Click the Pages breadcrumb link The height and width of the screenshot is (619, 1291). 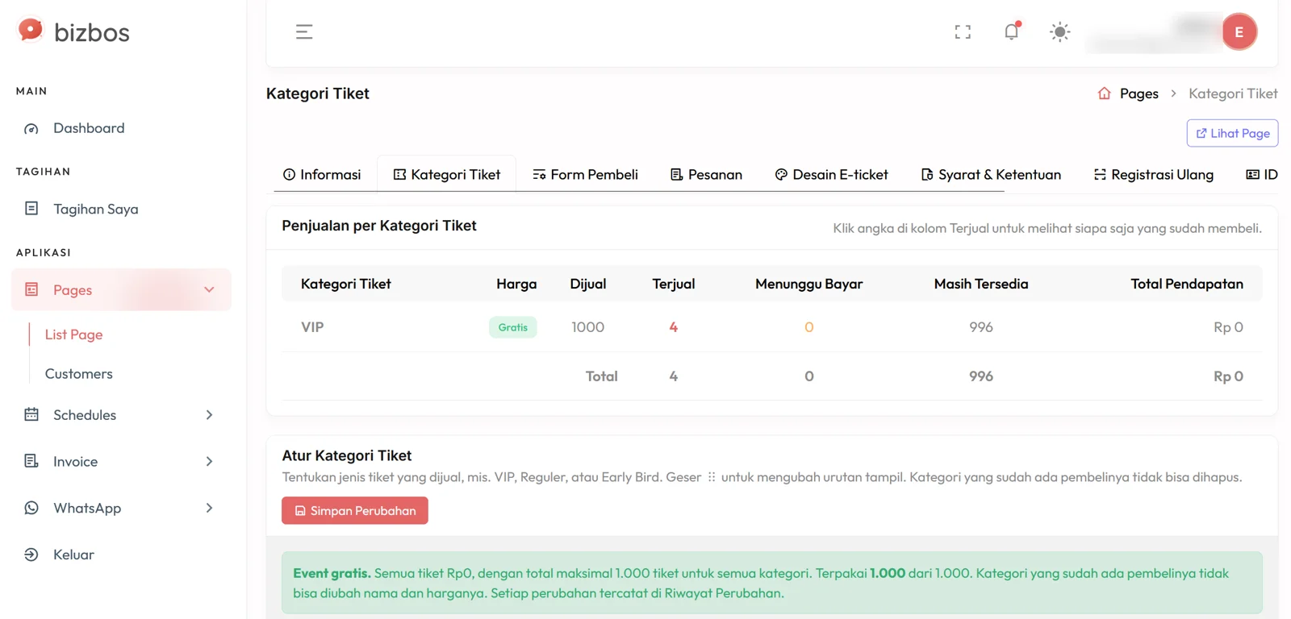click(x=1139, y=93)
